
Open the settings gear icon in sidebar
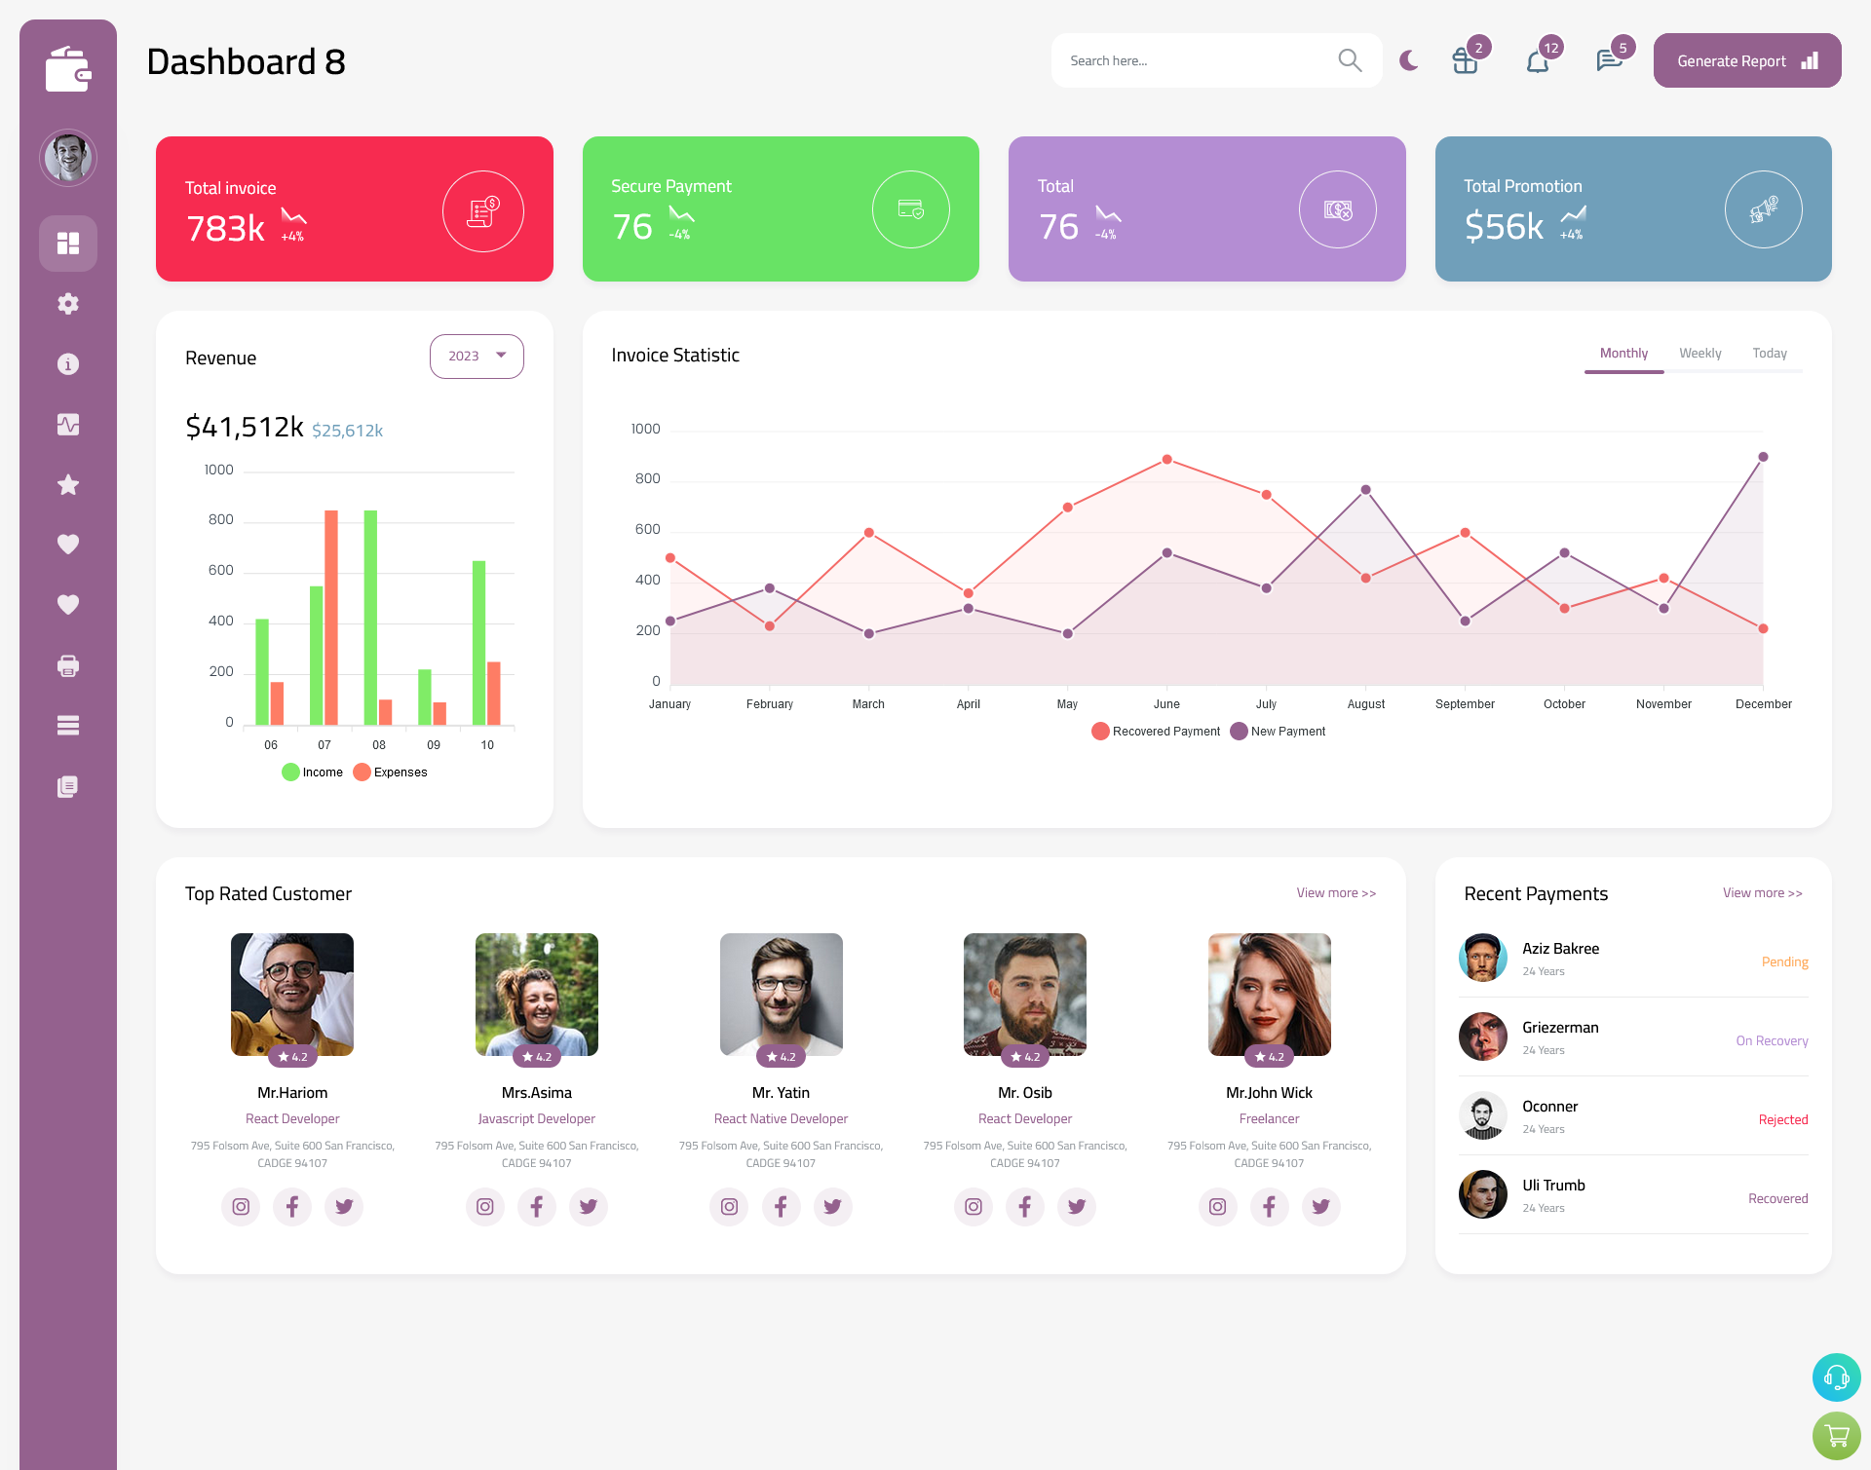coord(67,304)
